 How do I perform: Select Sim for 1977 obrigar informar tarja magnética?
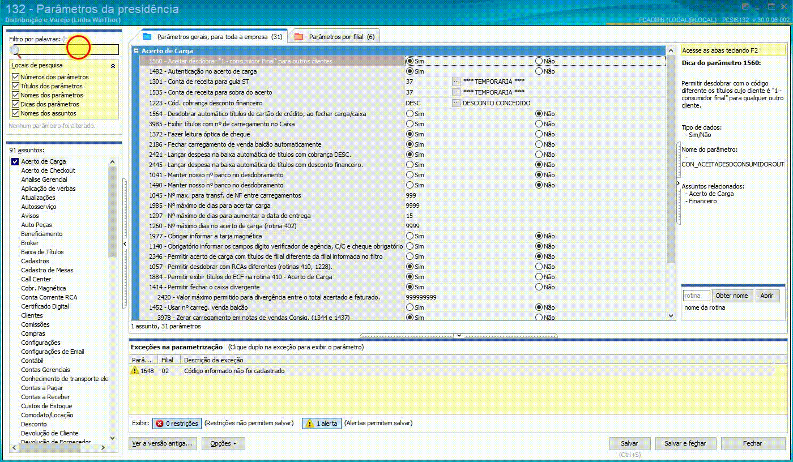click(410, 236)
